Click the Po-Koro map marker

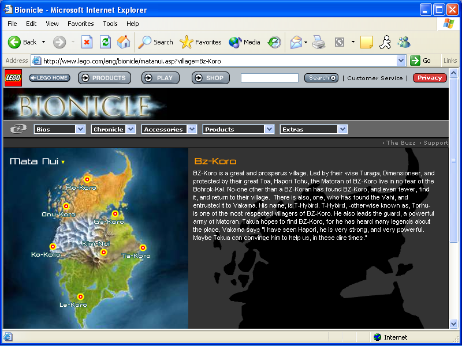87,179
